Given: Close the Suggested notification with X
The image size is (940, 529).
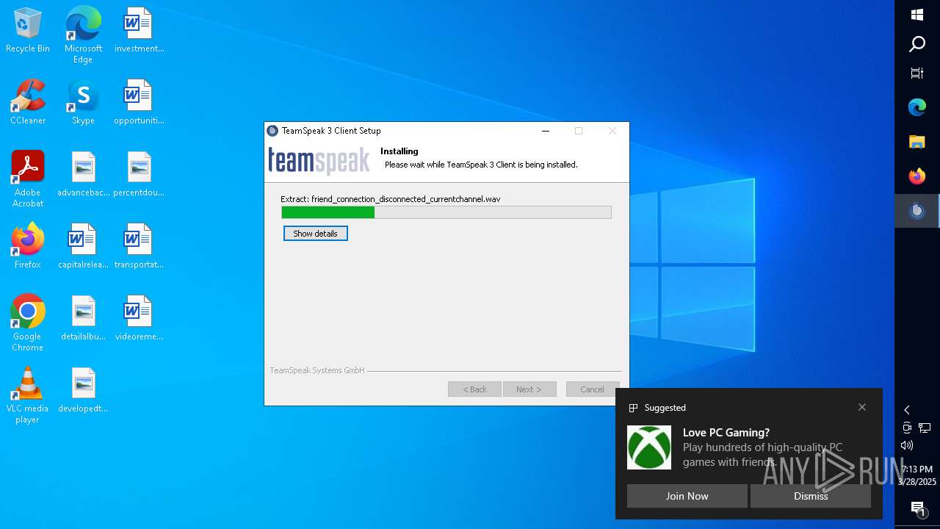Looking at the screenshot, I should point(862,407).
